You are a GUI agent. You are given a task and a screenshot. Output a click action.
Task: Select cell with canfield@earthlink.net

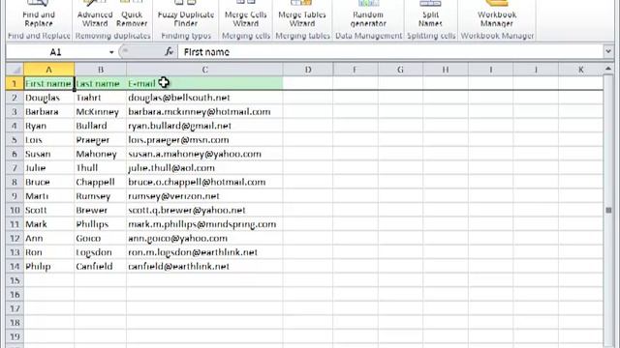(204, 267)
